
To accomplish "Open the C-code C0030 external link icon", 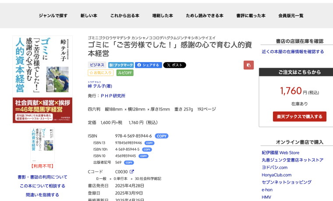I will pos(132,172).
